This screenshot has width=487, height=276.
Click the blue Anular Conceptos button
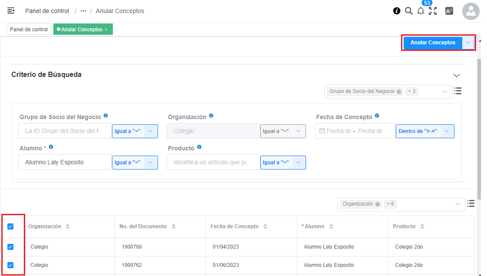pyautogui.click(x=433, y=43)
